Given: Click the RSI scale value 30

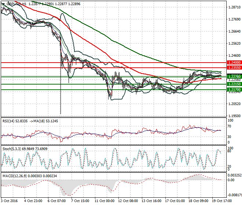Looking at the screenshot, I should (229, 137).
